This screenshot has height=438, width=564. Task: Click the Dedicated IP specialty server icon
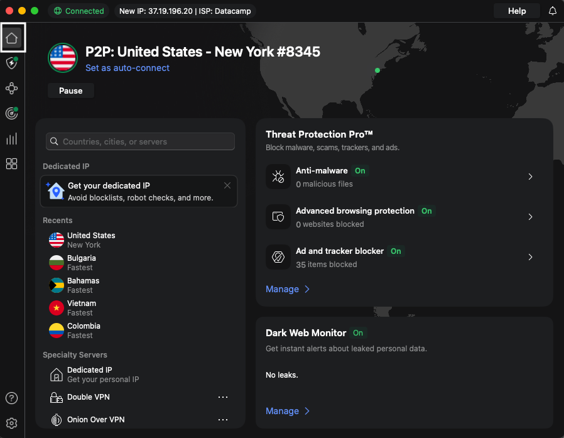[x=57, y=375]
